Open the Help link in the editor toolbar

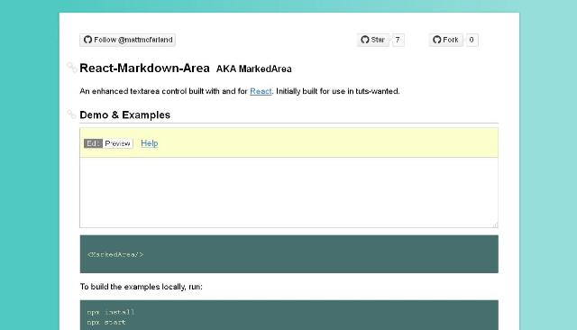pos(150,143)
